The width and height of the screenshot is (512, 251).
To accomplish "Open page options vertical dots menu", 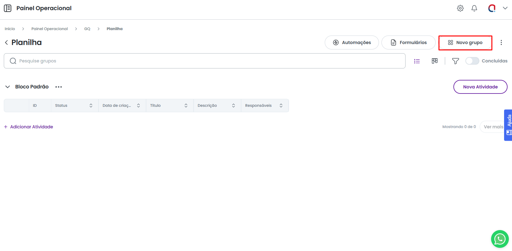I will click(x=501, y=42).
